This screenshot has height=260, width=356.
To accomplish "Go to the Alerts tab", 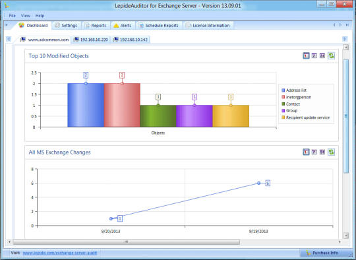I will [x=123, y=26].
